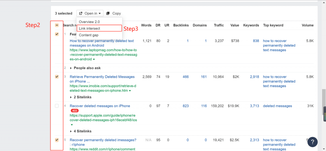Open dropdown arrow after laptopmag URL
The image size is (326, 151).
94,59
